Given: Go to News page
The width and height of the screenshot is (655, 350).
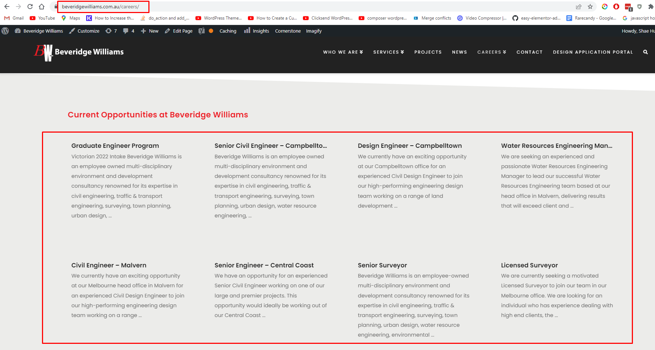Looking at the screenshot, I should (x=459, y=52).
